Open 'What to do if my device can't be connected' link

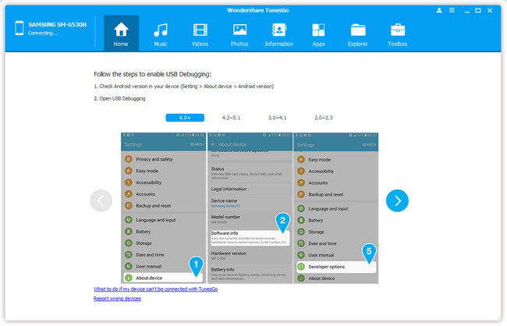155,289
